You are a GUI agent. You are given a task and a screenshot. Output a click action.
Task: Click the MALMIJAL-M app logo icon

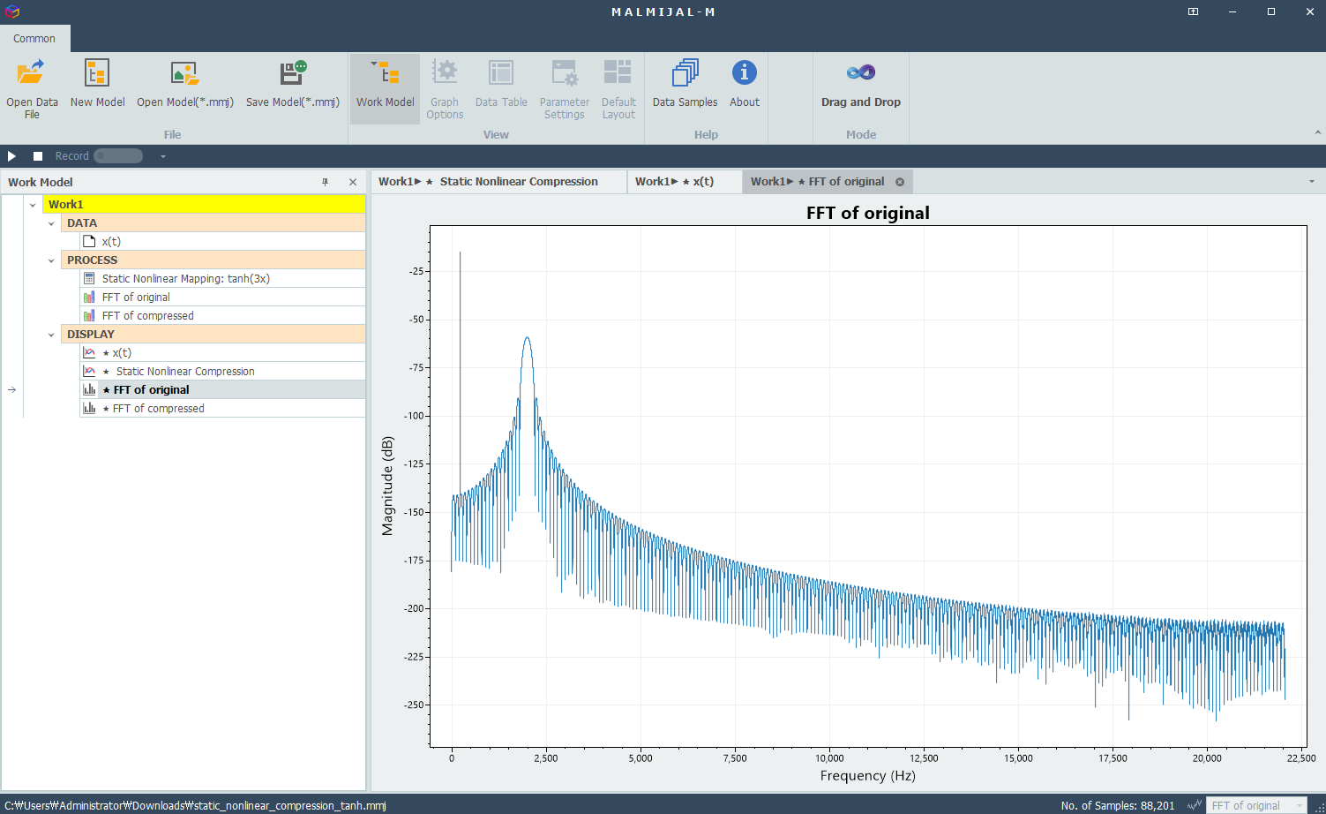tap(11, 11)
